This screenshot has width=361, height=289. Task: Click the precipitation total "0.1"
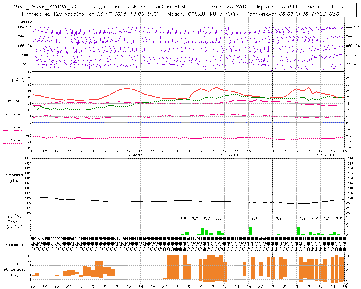pos(279,218)
